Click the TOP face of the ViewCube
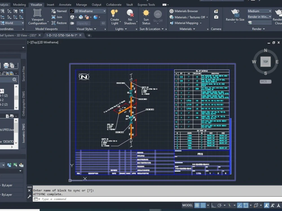 pyautogui.click(x=266, y=62)
